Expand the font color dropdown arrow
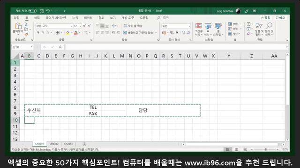 (x=80, y=33)
